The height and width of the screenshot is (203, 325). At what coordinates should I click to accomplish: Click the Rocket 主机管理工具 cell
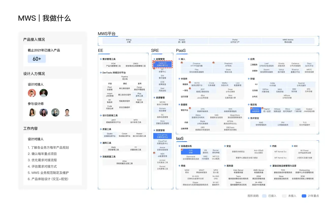click(162, 168)
